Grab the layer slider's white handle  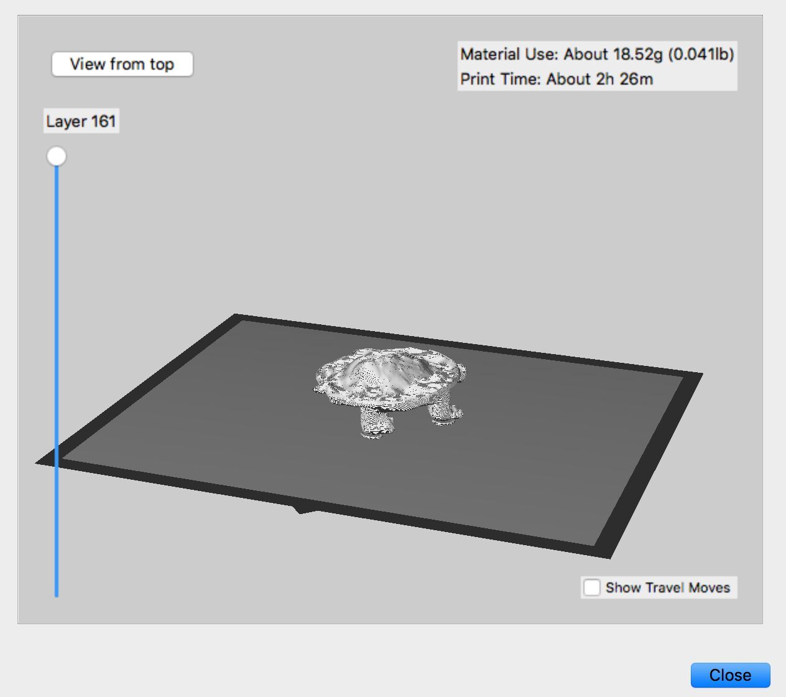(x=57, y=156)
